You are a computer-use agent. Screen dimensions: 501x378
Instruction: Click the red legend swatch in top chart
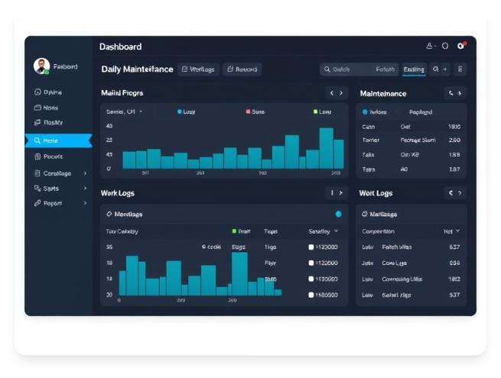249,111
